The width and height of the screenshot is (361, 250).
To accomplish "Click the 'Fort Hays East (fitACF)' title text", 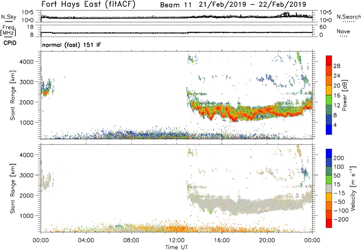I will (x=88, y=4).
